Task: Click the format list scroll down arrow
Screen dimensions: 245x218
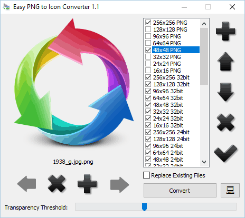Action: (x=204, y=162)
